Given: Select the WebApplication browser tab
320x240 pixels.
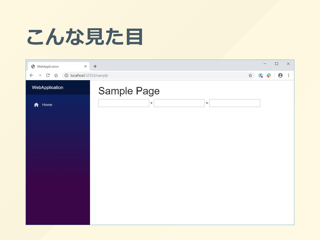Looking at the screenshot, I should (58, 66).
